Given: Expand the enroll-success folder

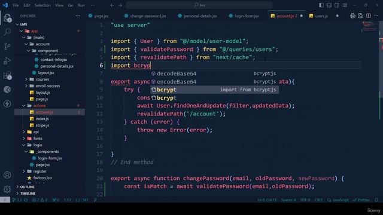Looking at the screenshot, I should coord(26,86).
